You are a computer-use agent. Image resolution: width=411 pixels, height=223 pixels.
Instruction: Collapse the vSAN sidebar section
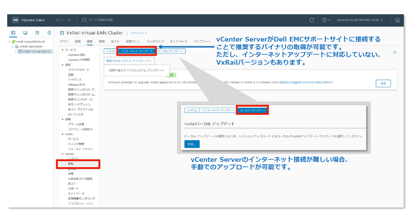point(63,134)
